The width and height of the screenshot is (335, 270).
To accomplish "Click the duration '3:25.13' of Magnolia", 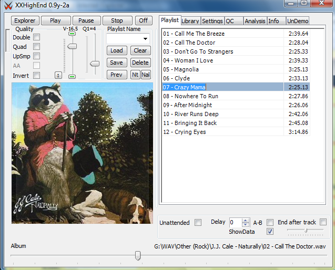I will coord(298,69).
